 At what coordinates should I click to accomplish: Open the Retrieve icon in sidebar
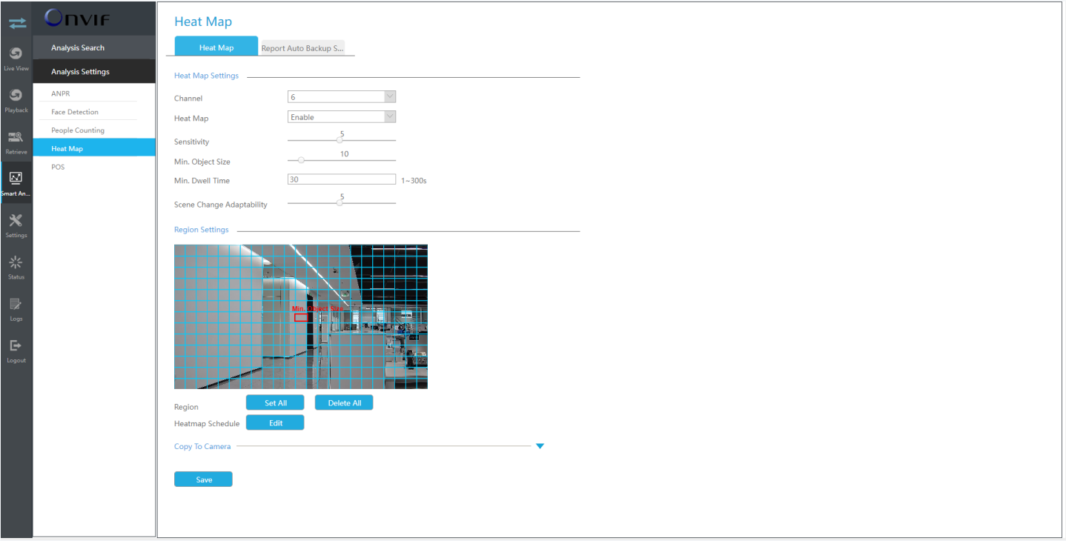[x=16, y=141]
